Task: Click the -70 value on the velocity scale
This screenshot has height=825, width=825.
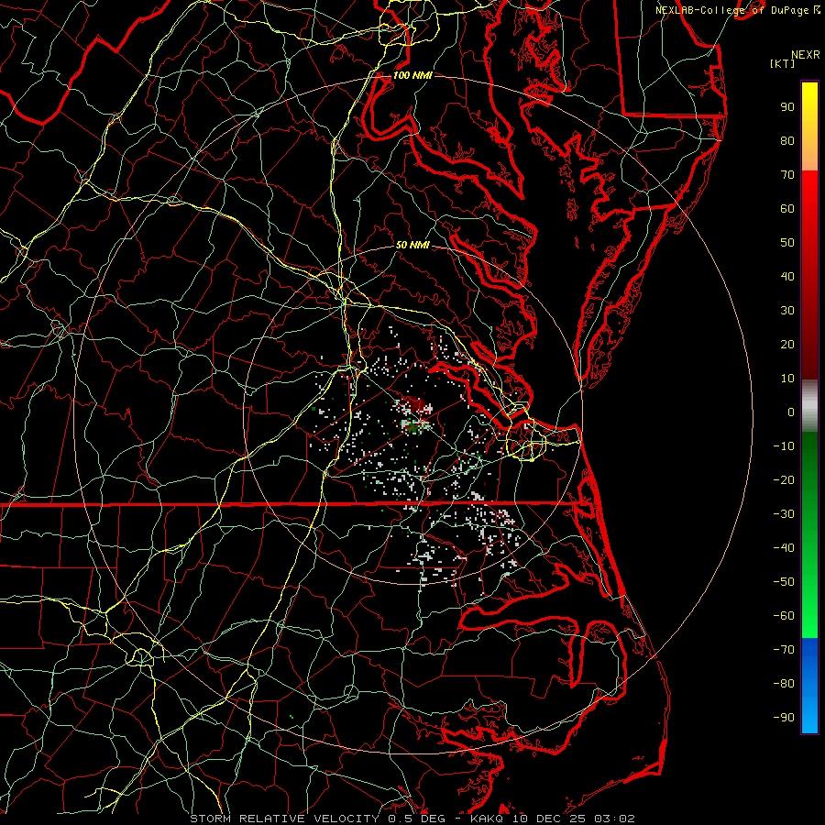Action: [x=784, y=650]
